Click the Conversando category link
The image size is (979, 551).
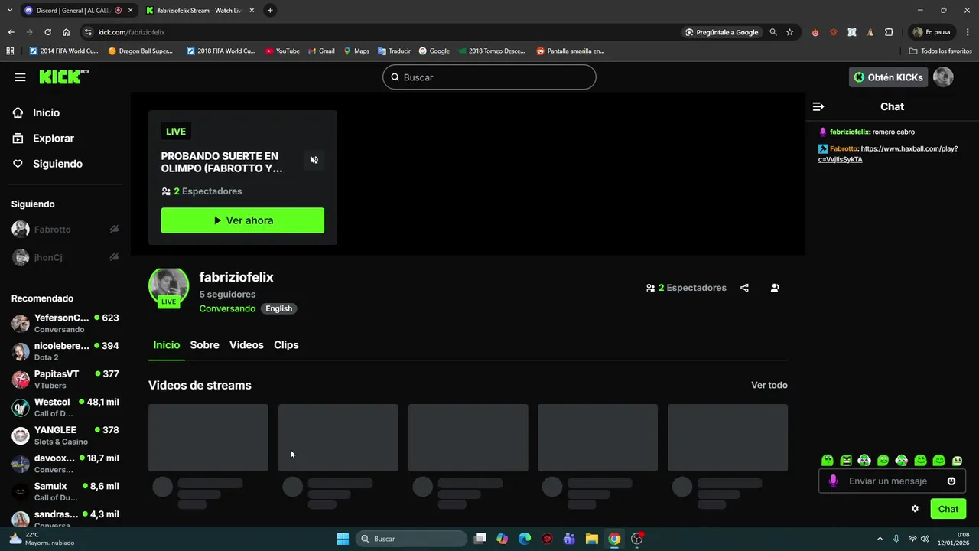point(227,308)
